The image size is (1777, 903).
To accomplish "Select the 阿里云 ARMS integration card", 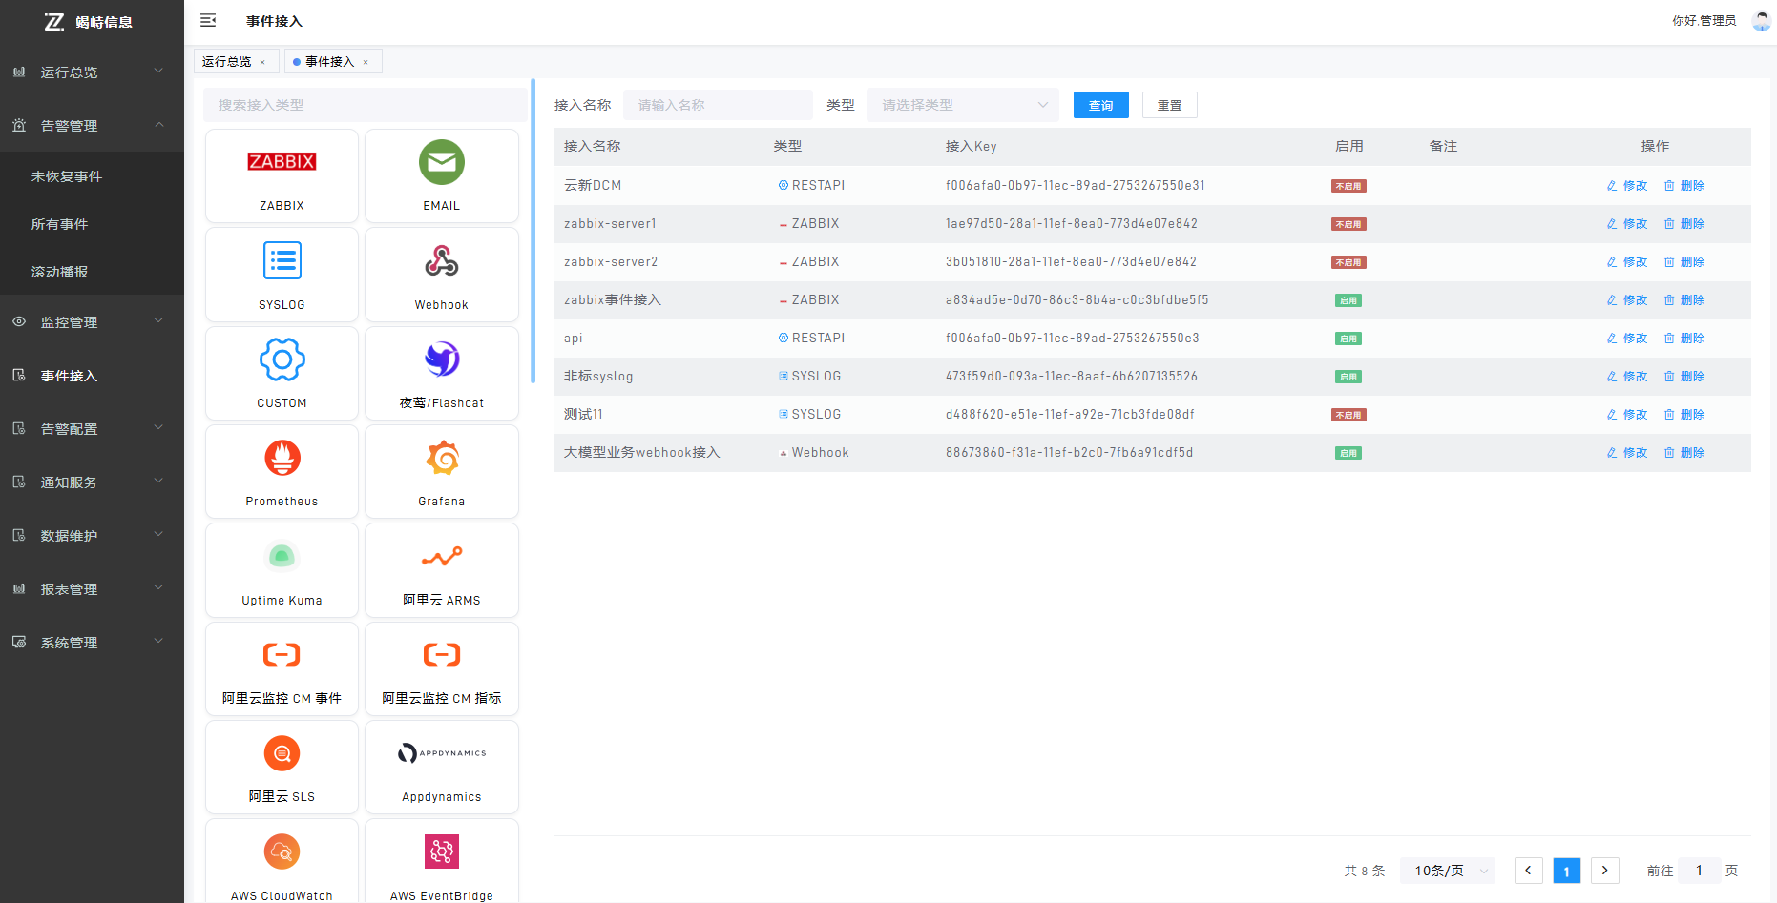I will pyautogui.click(x=442, y=570).
